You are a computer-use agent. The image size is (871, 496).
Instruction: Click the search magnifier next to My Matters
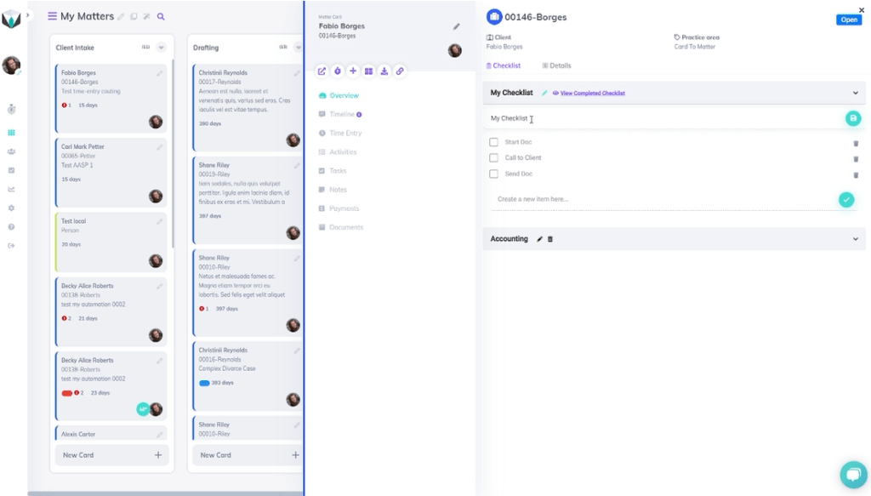click(x=162, y=17)
